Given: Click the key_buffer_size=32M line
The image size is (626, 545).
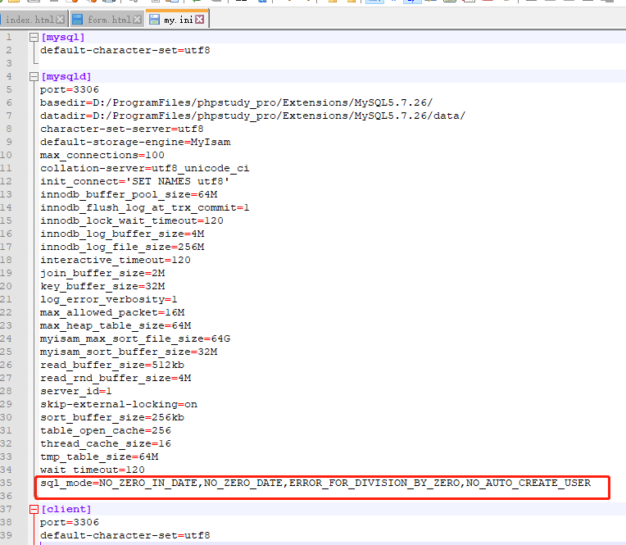Looking at the screenshot, I should [x=102, y=286].
